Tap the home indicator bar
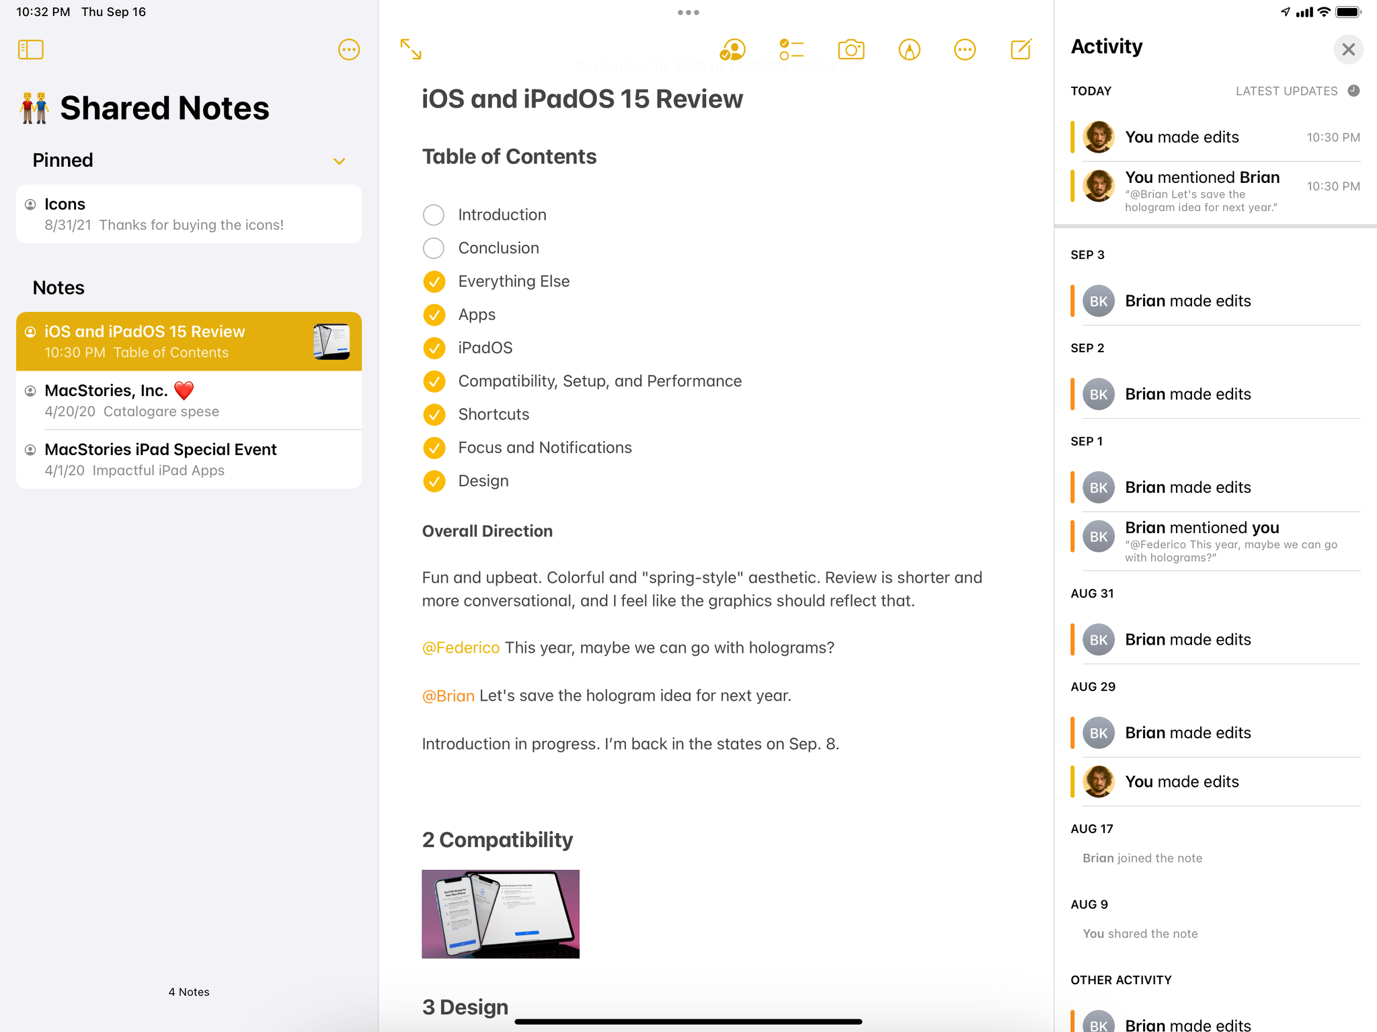This screenshot has width=1377, height=1032. [688, 1021]
